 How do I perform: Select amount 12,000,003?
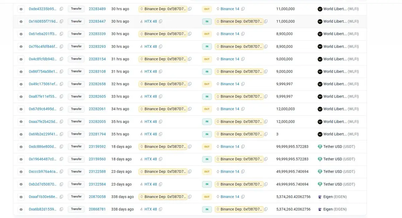coord(285,109)
